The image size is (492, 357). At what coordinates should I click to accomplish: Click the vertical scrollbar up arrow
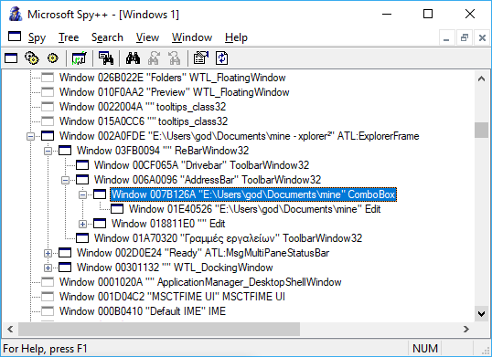[x=481, y=79]
